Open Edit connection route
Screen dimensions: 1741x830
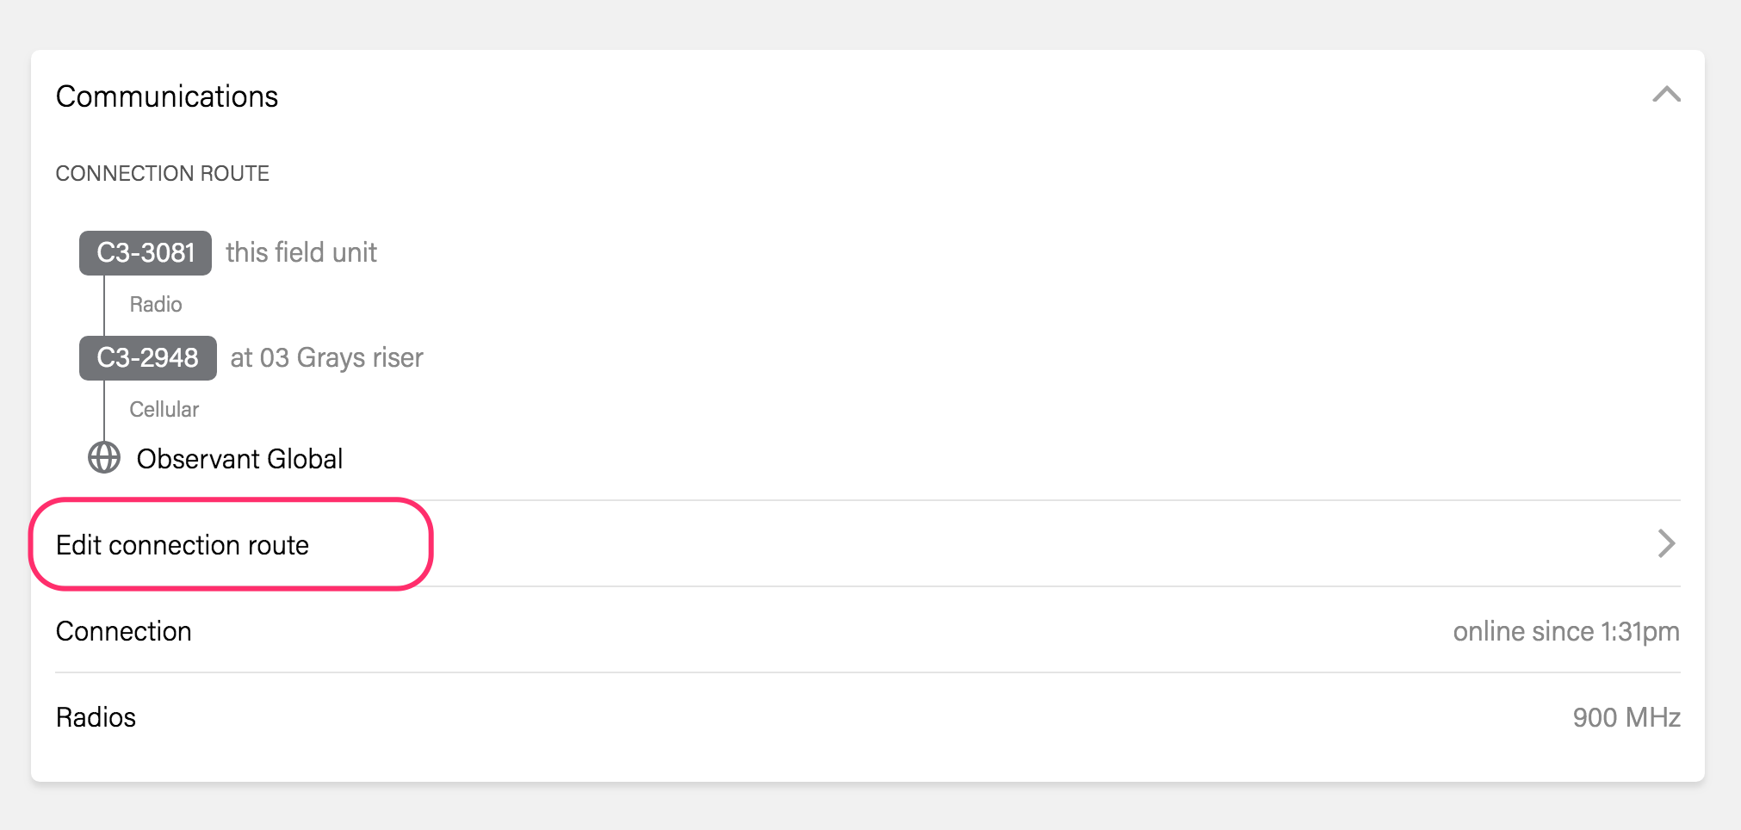pyautogui.click(x=183, y=545)
